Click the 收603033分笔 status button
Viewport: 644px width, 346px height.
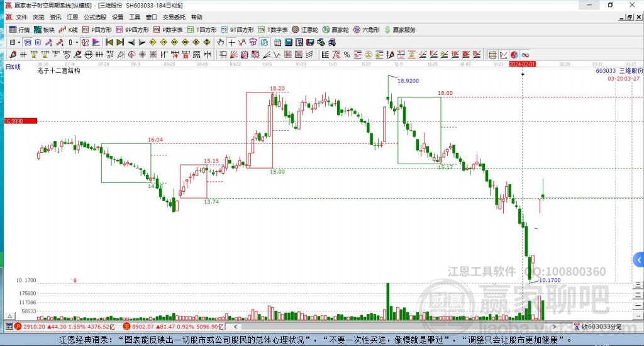[x=598, y=326]
